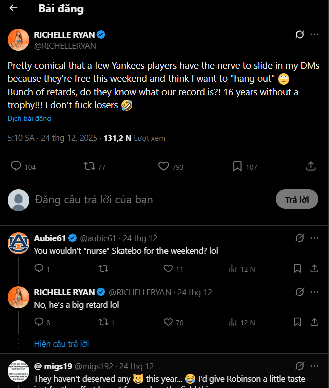
Task: Open more options on migs19's reply
Action: [314, 366]
